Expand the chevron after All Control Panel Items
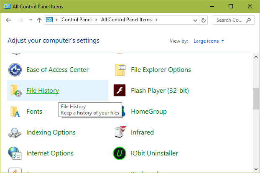Image resolution: width=260 pixels, height=173 pixels. [156, 20]
